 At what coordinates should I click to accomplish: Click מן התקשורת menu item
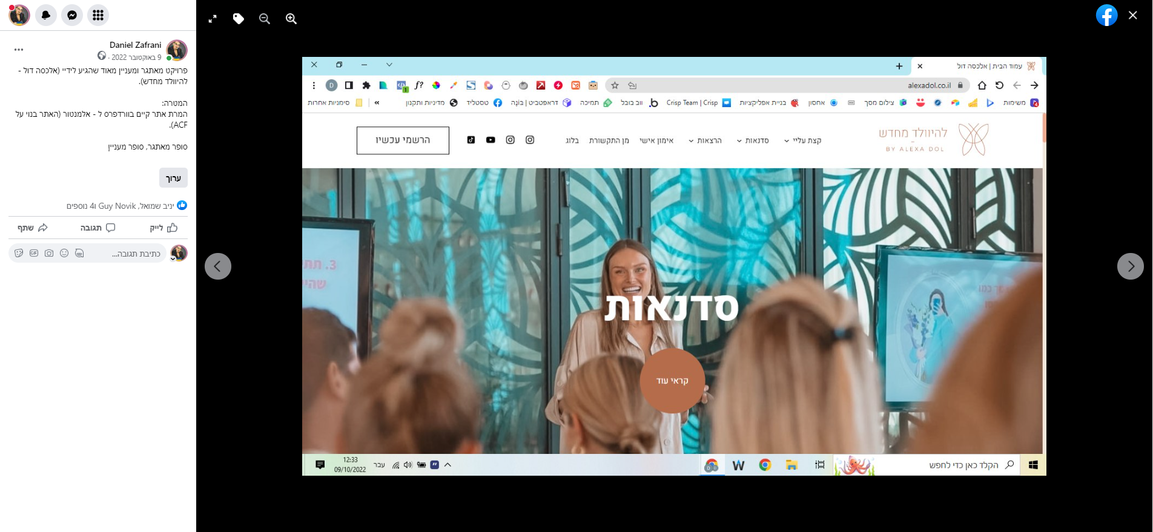coord(609,140)
